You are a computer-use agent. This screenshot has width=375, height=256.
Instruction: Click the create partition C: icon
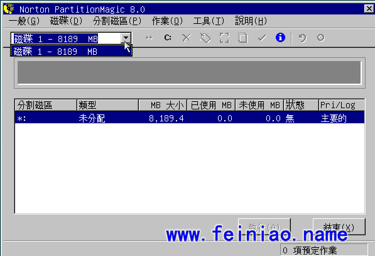coord(168,38)
